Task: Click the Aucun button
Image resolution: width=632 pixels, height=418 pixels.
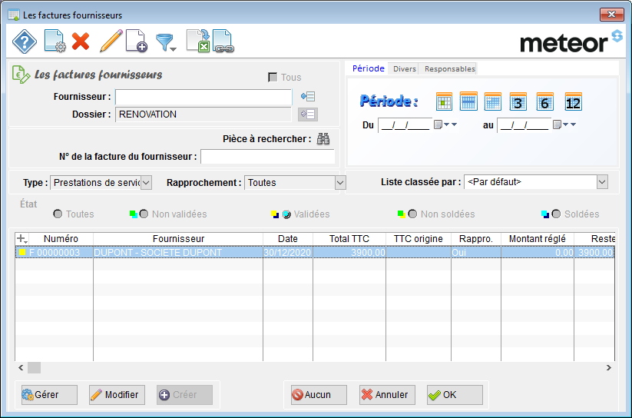Action: (319, 395)
